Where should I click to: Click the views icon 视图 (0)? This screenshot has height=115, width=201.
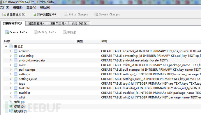[11, 107]
